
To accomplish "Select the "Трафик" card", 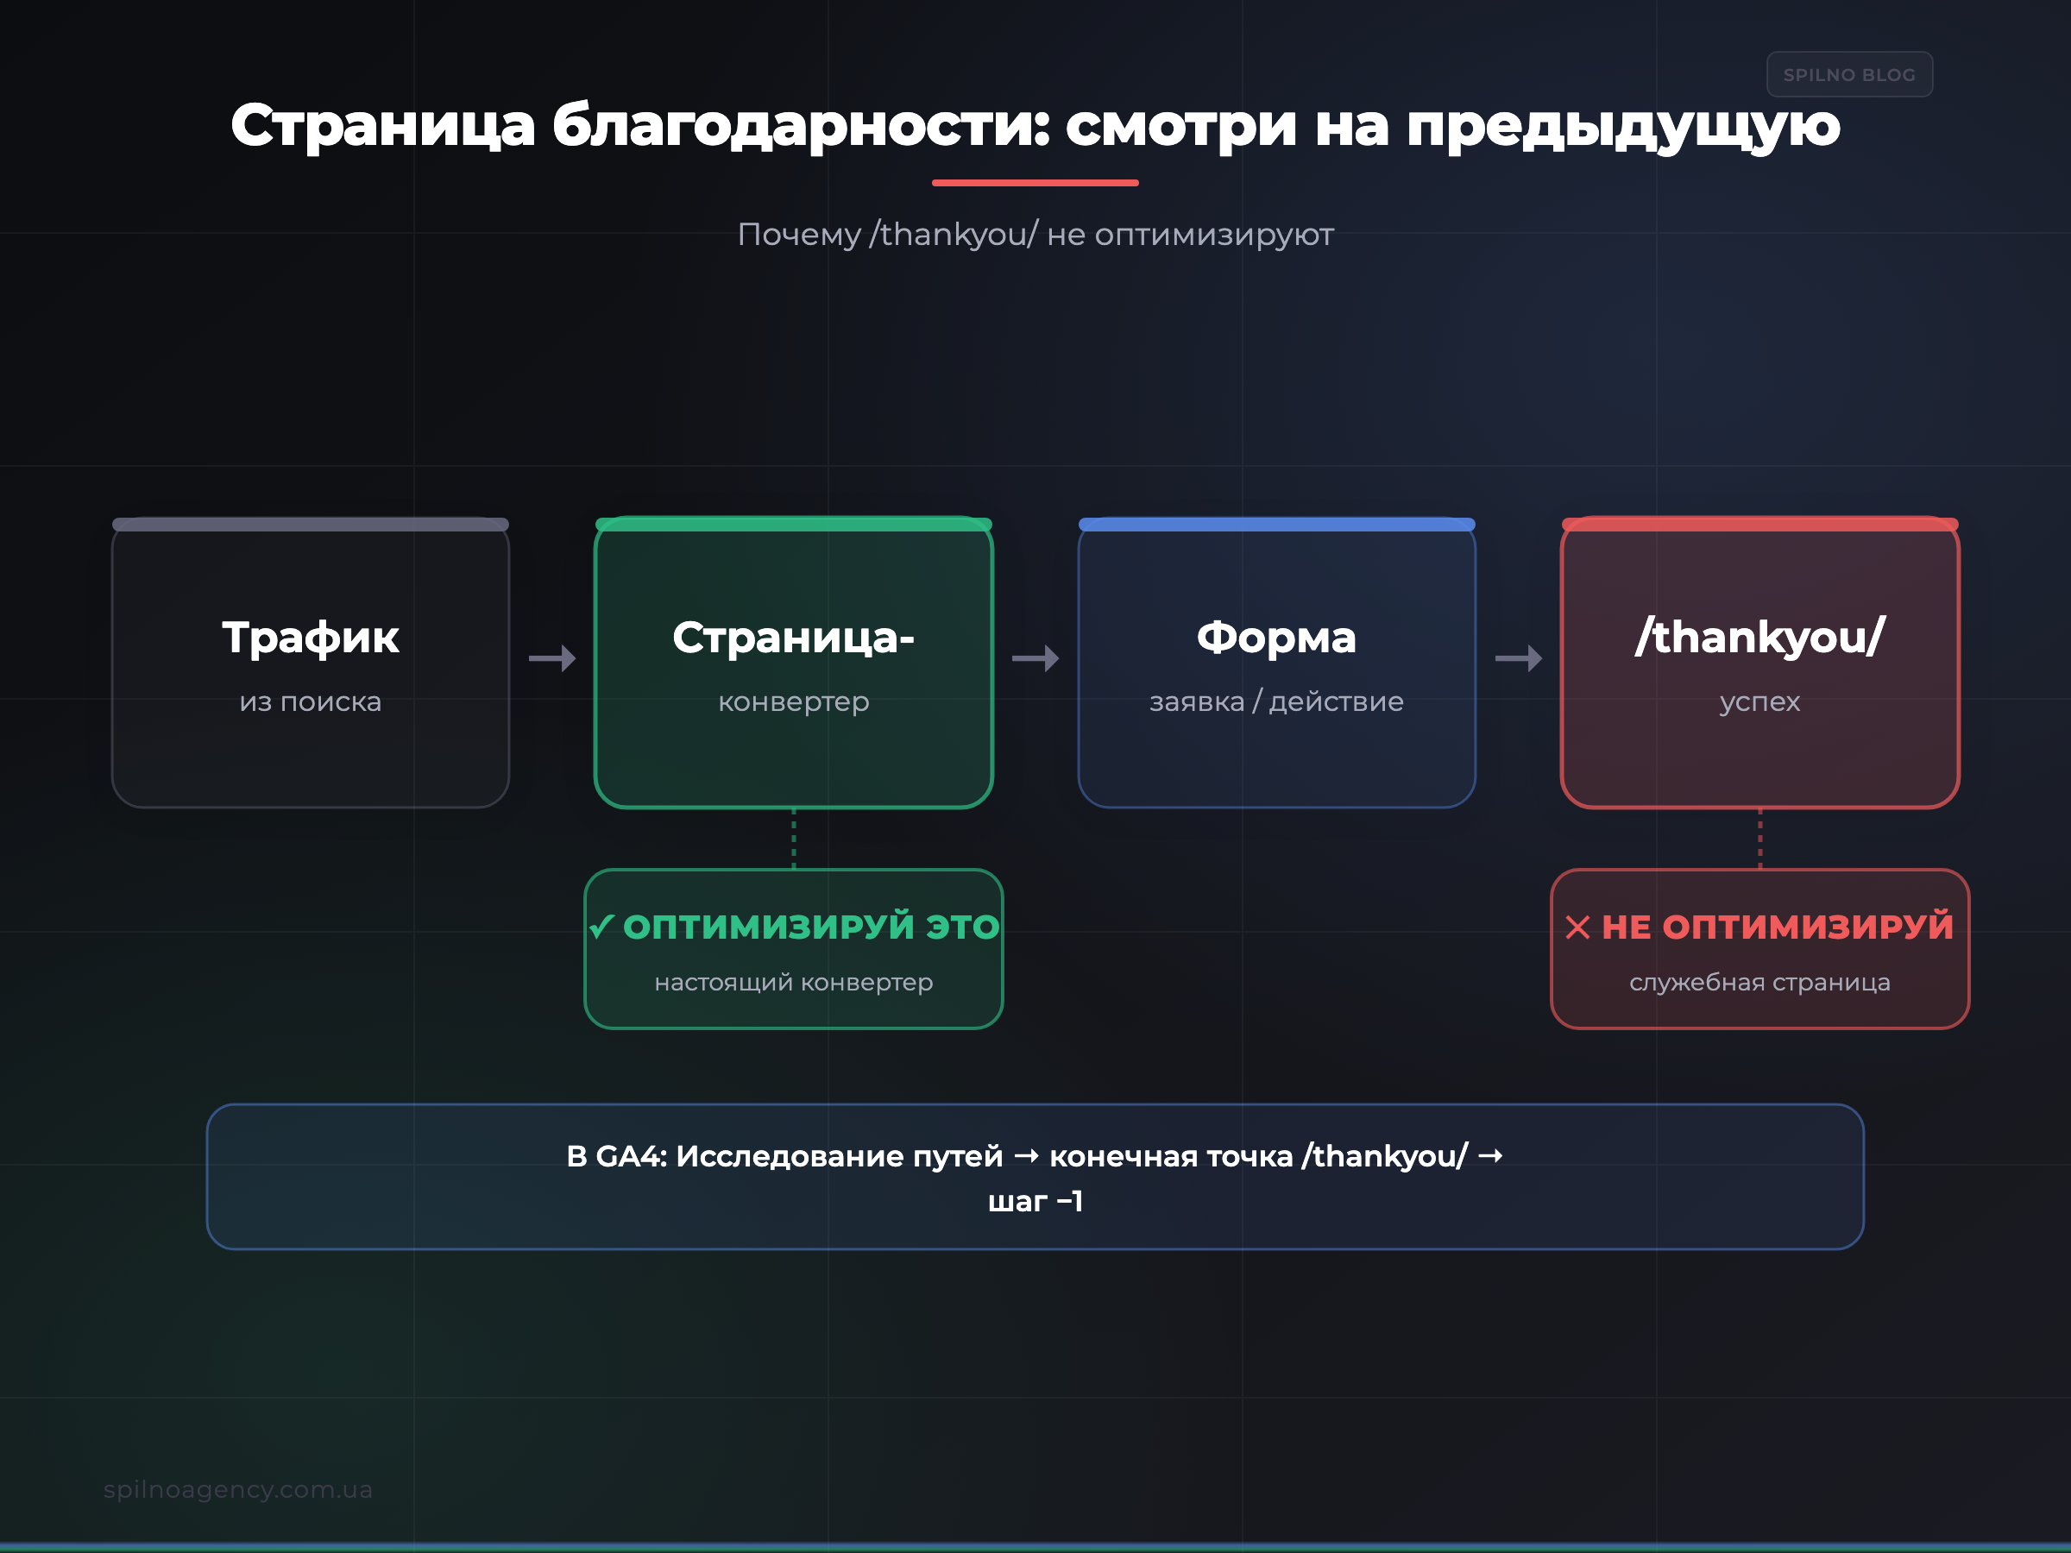I will [311, 663].
